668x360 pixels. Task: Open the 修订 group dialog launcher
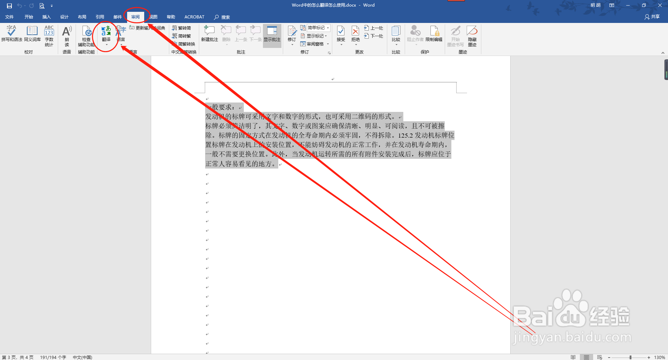[329, 53]
